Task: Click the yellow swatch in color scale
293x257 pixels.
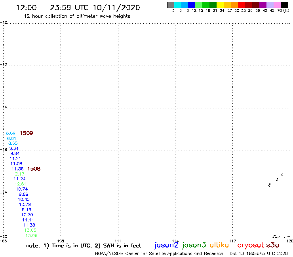Action: coord(220,5)
